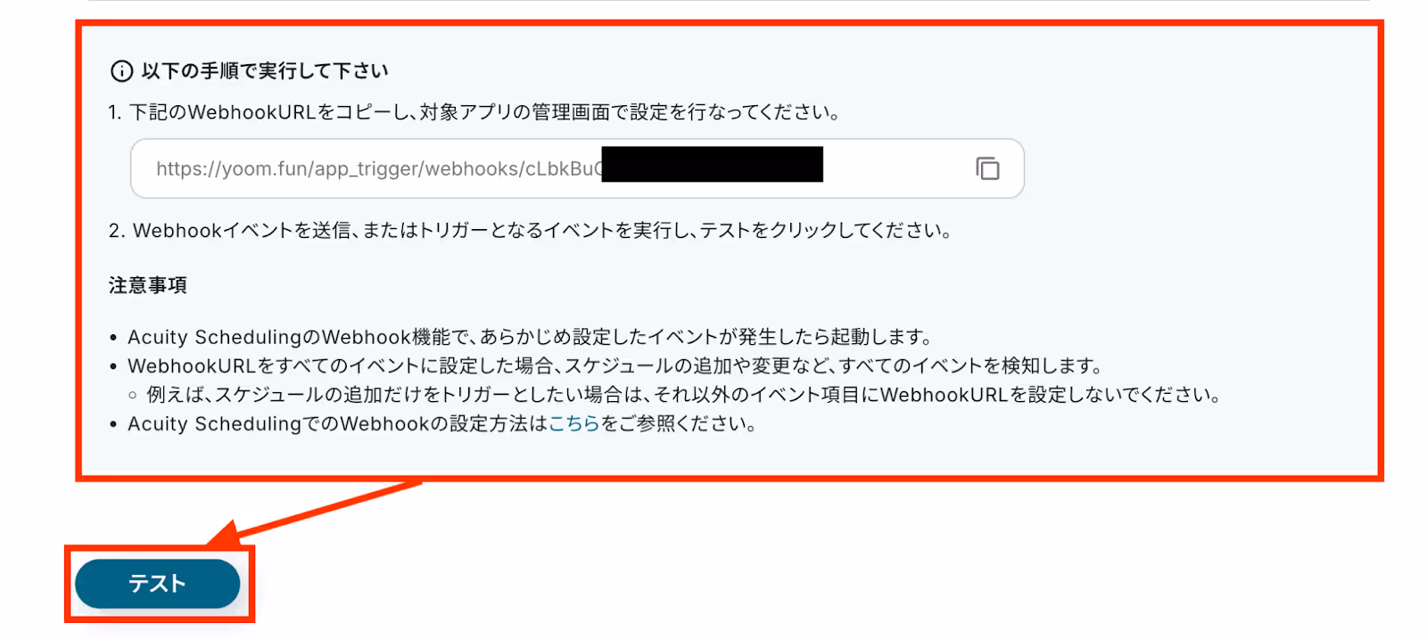Click step 2 text about sending Webhook event
Image resolution: width=1427 pixels, height=639 pixels.
[x=530, y=231]
